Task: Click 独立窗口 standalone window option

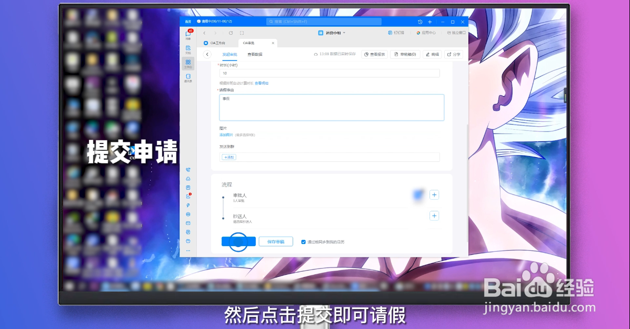Action: tap(456, 33)
